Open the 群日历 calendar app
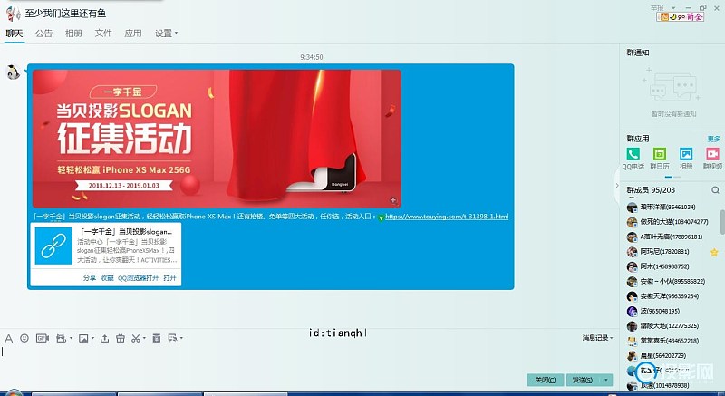Image resolution: width=725 pixels, height=396 pixels. [660, 158]
